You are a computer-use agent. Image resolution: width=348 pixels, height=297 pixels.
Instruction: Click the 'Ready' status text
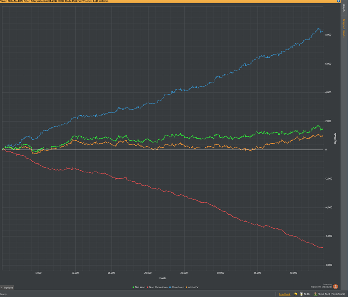tap(3, 294)
